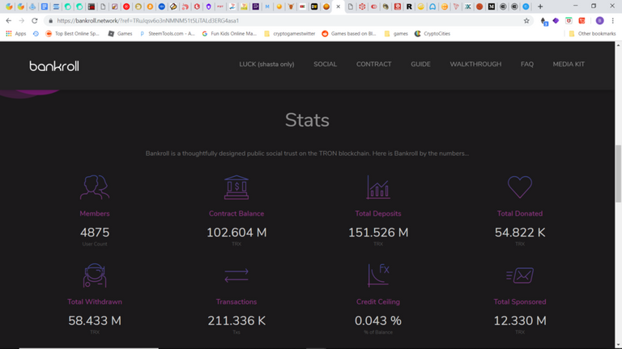622x349 pixels.
Task: Open the CONTRACT navigation item
Action: pos(373,64)
